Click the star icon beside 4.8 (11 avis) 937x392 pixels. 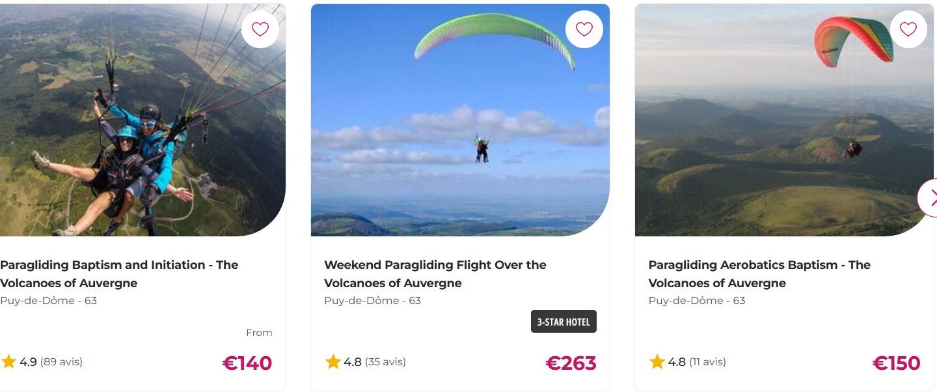click(x=657, y=362)
